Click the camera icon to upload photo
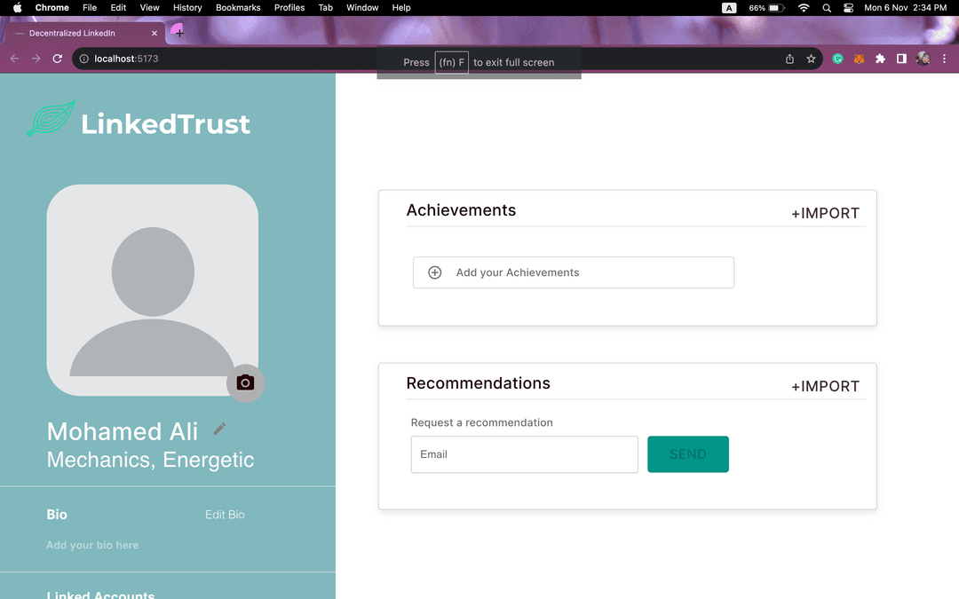 (x=245, y=383)
